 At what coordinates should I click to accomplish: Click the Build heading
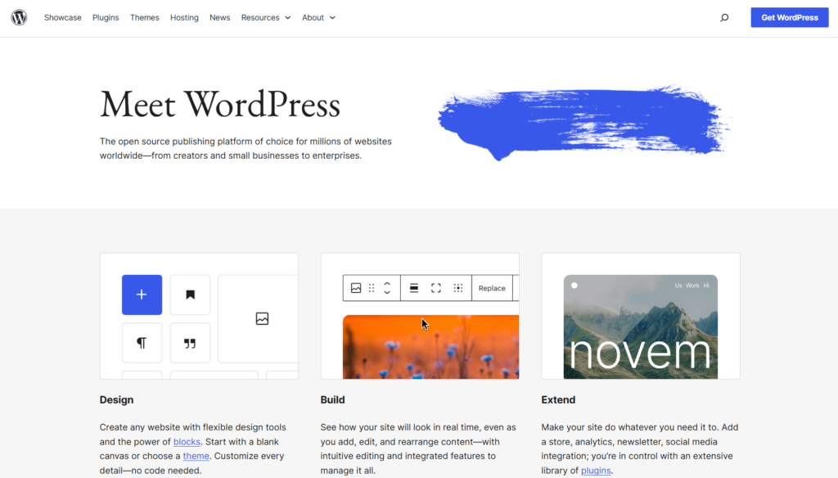(x=332, y=400)
